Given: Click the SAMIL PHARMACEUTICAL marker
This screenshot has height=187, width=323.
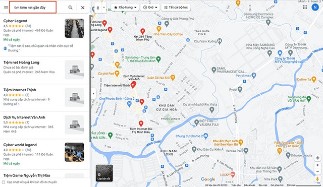Looking at the screenshot, I should [214, 70].
